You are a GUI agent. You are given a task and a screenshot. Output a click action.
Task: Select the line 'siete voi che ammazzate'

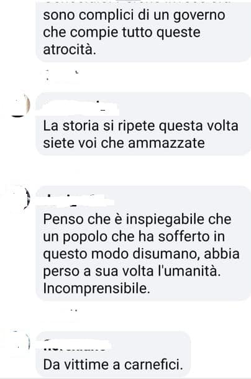[124, 143]
